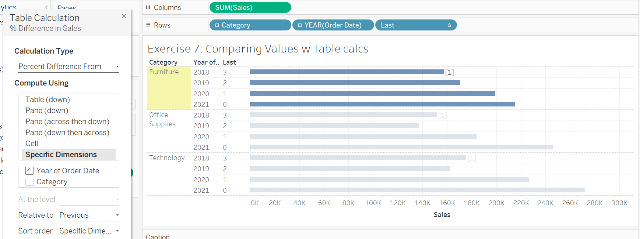Click the Columns shelf icon
640x239 pixels.
click(x=148, y=7)
